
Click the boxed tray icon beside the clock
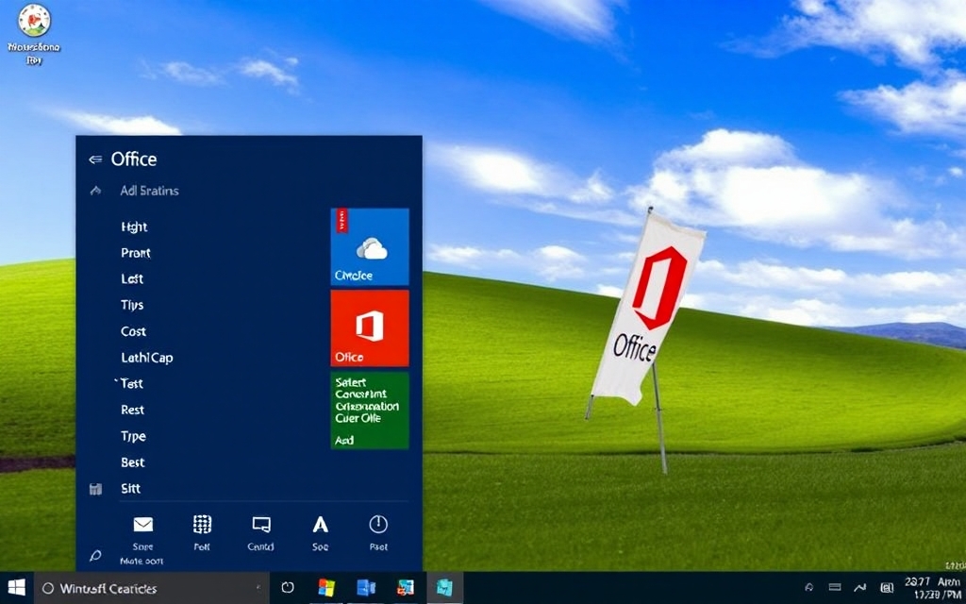887,588
